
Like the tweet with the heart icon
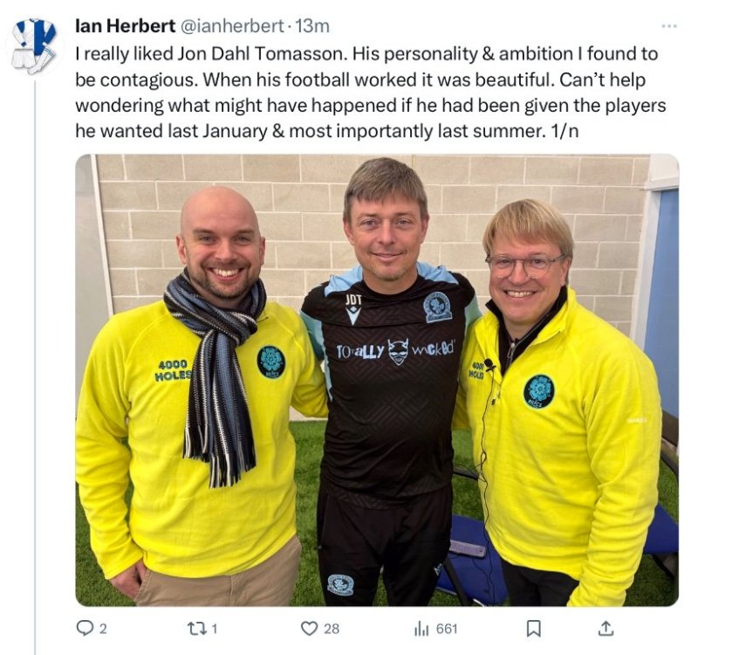(309, 629)
